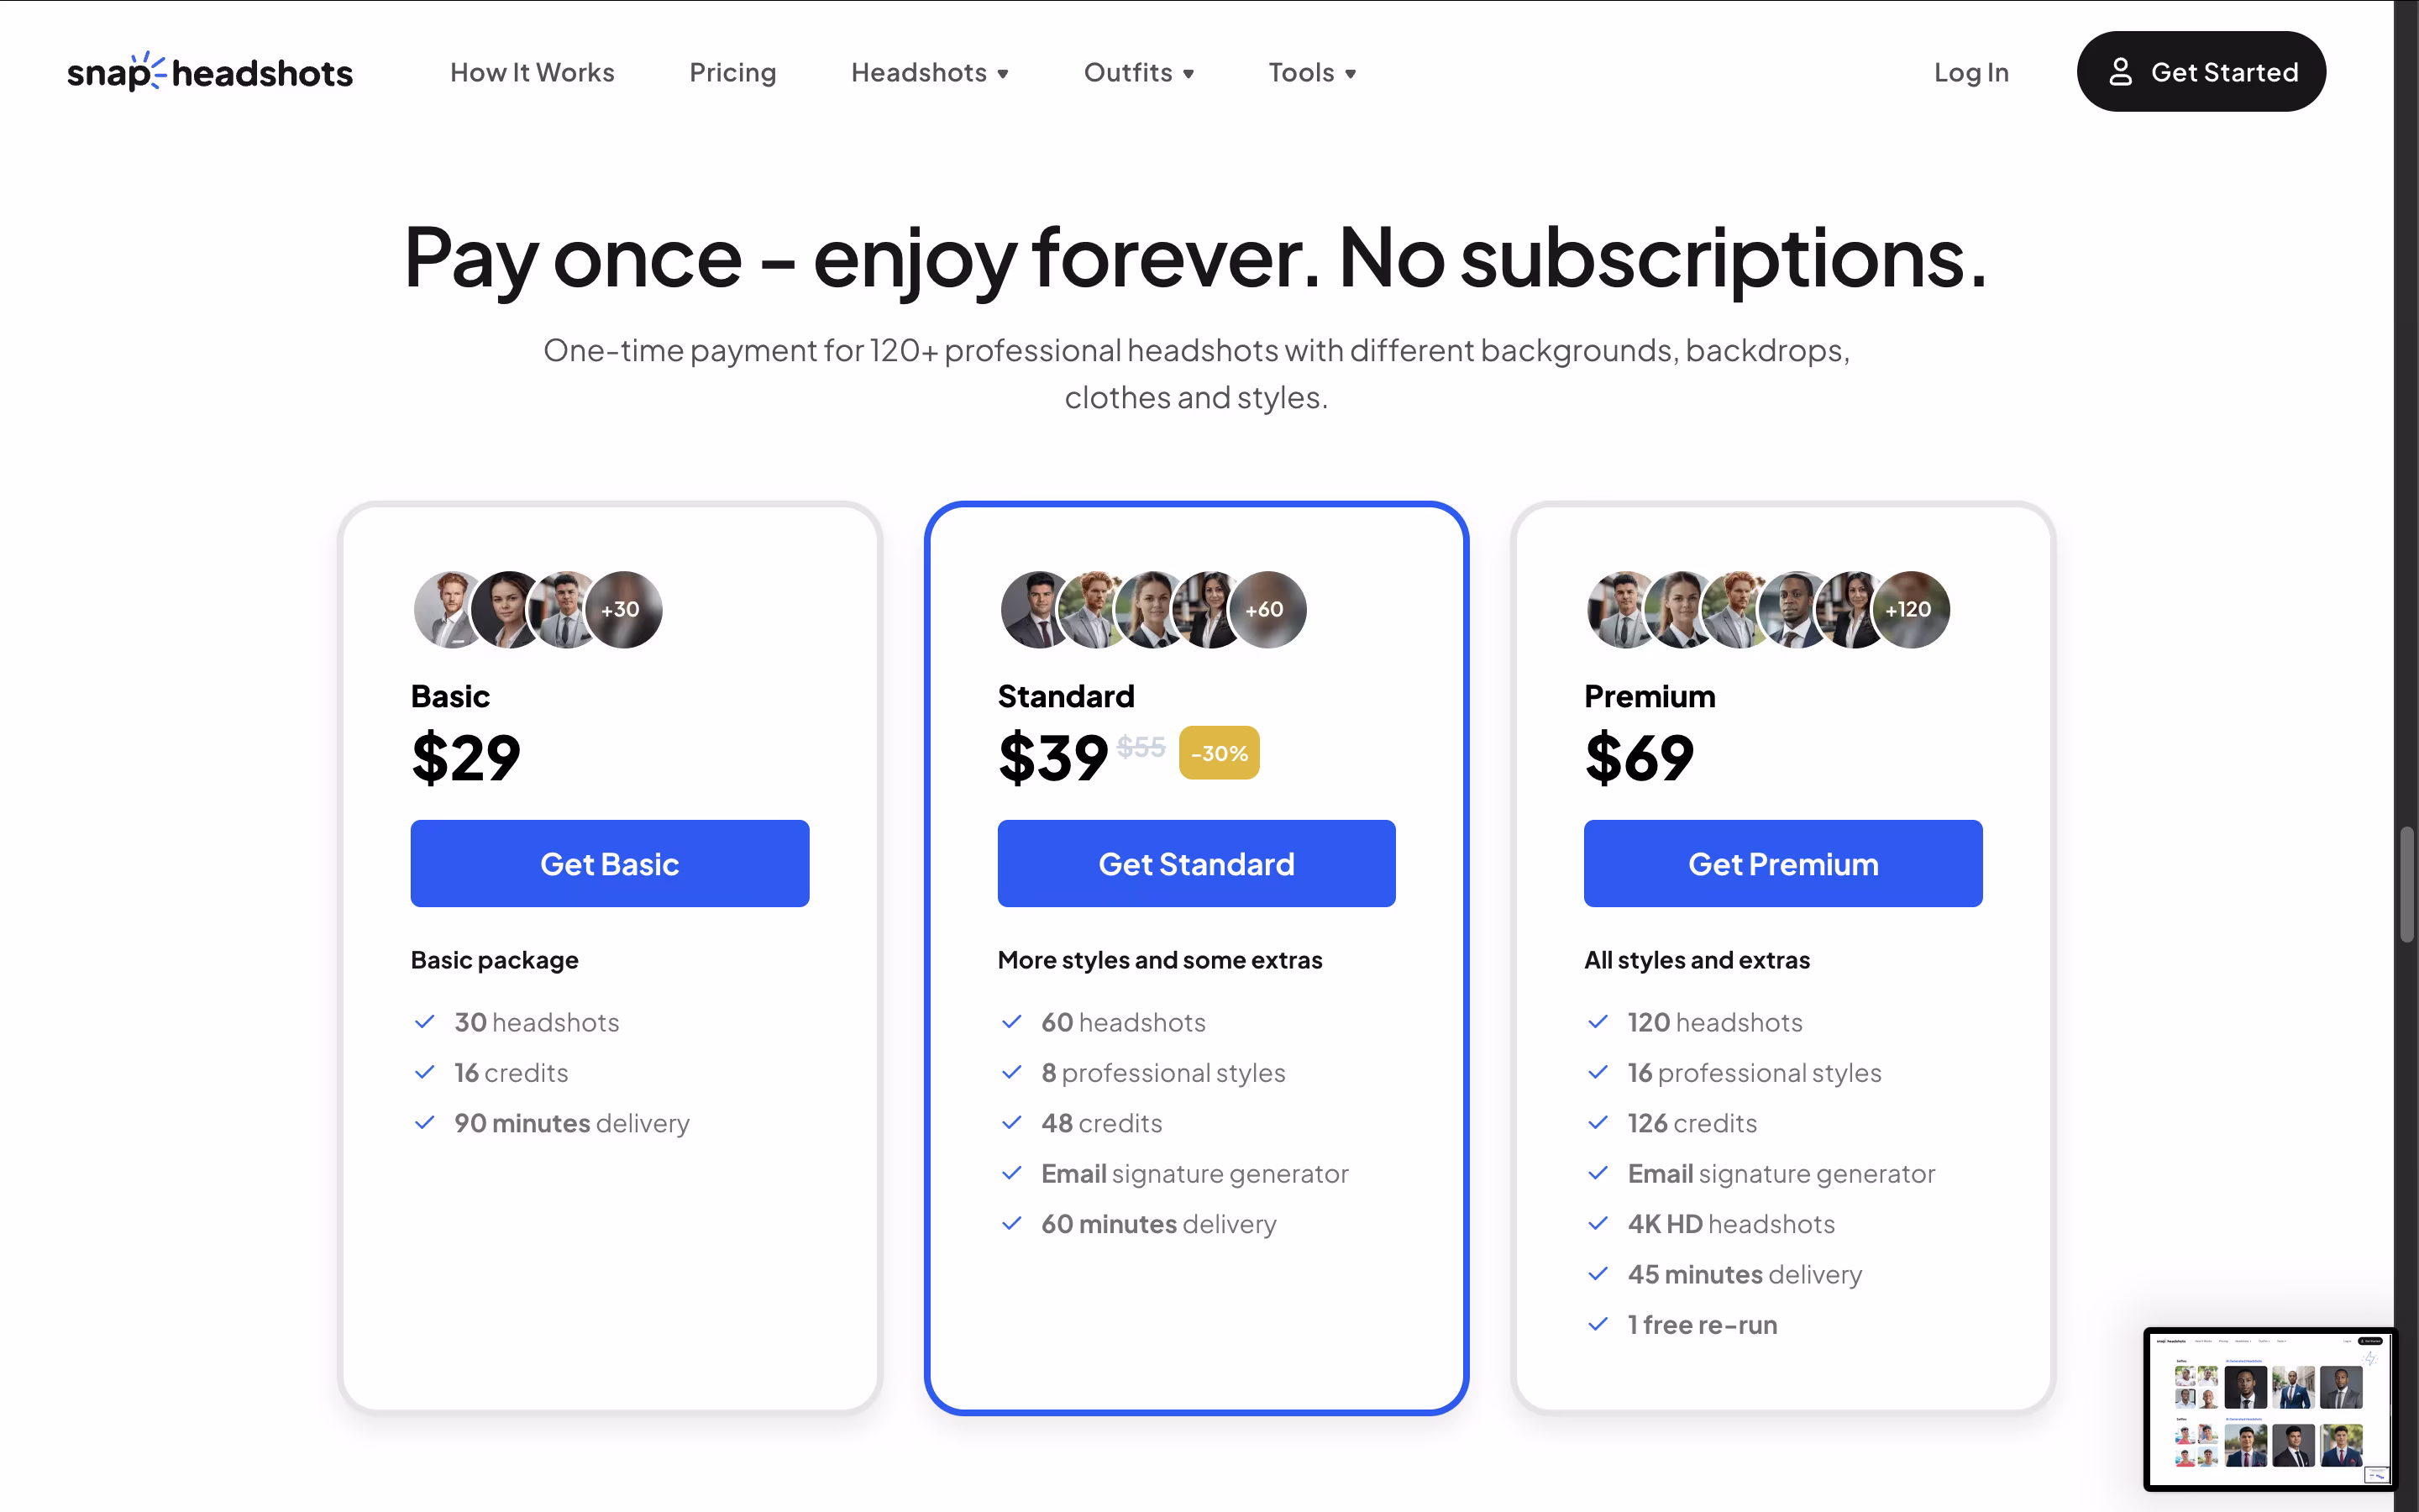The height and width of the screenshot is (1512, 2419).
Task: Open the floating headshots preview thumbnail
Action: pyautogui.click(x=2267, y=1408)
